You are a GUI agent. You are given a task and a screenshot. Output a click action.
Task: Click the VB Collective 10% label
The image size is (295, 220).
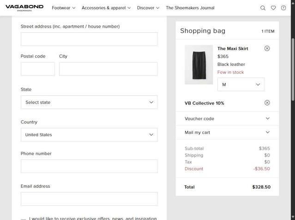(x=205, y=103)
